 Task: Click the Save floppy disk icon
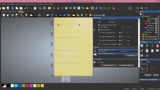(x=8, y=8)
